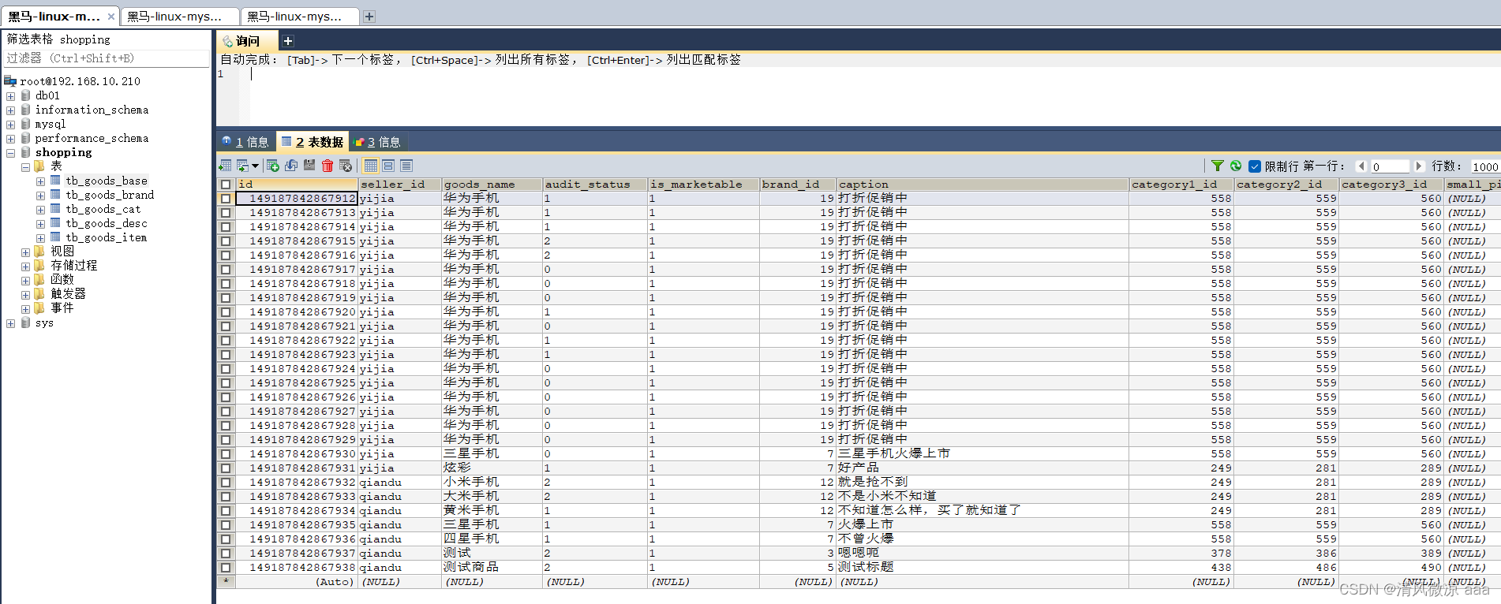
Task: Expand the db01 database node
Action: point(10,96)
